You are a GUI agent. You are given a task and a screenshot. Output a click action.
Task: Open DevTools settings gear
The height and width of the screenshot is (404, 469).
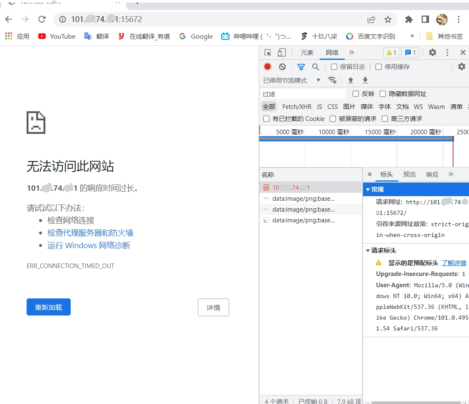pyautogui.click(x=432, y=52)
